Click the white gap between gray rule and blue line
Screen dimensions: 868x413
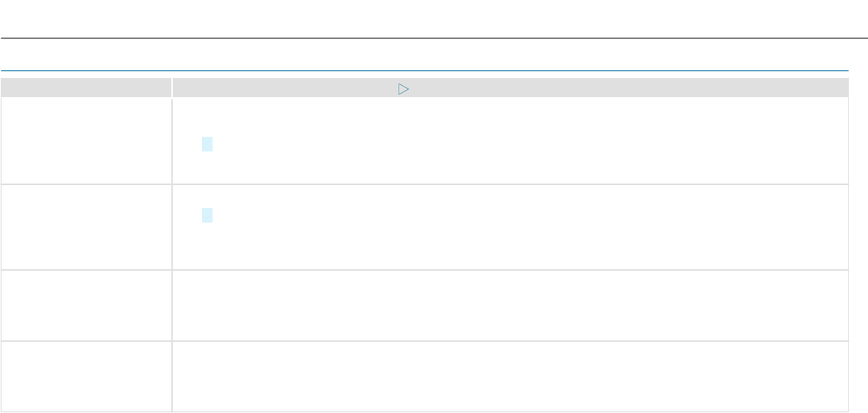click(424, 55)
